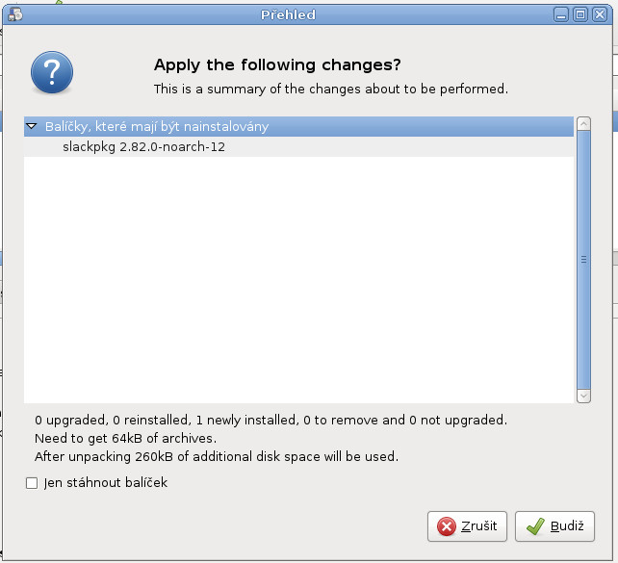Click the 'After unpacking 260kB' disk space line
The height and width of the screenshot is (563, 618).
(217, 456)
